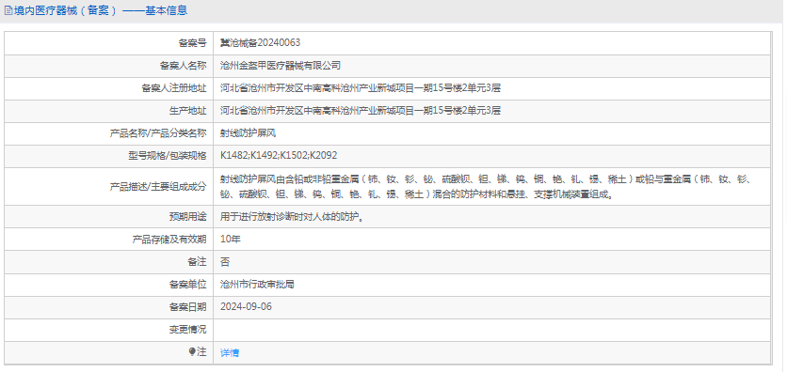Click the lightbulb icon next to 注
The image size is (787, 372).
(x=191, y=352)
